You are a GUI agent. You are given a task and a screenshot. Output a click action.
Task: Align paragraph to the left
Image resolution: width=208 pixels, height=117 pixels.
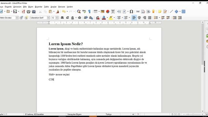pyautogui.click(x=134, y=18)
